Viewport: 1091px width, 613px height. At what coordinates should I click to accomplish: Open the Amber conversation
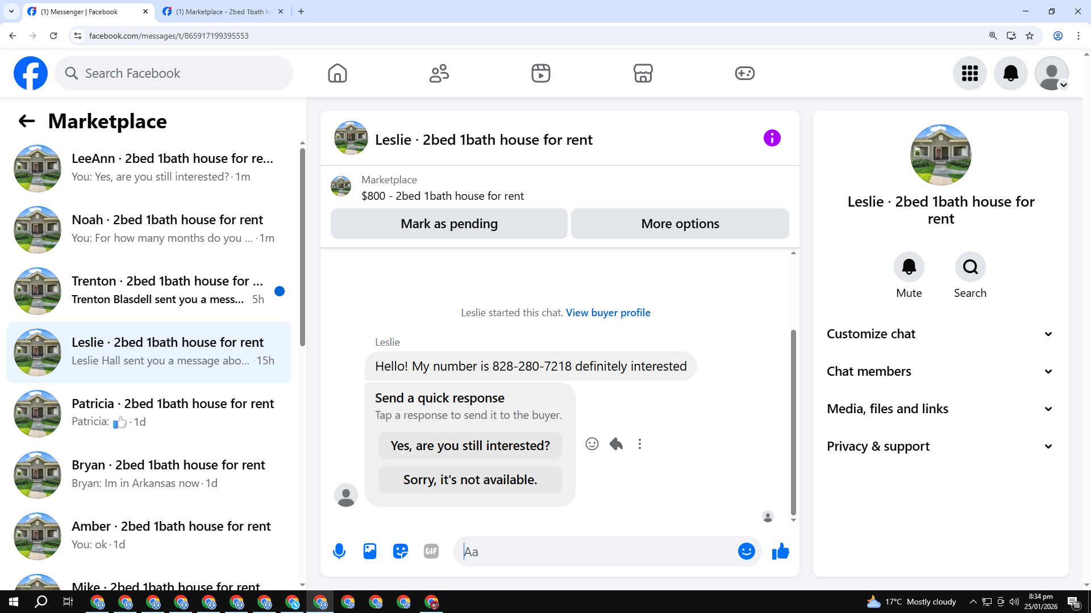click(x=149, y=536)
